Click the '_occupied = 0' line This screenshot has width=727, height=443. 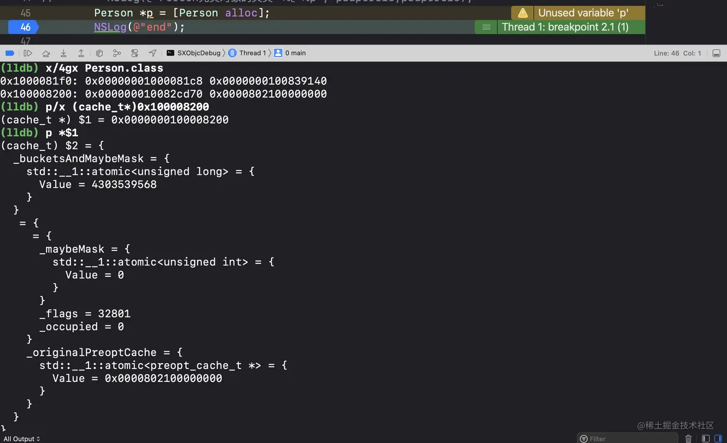[82, 327]
